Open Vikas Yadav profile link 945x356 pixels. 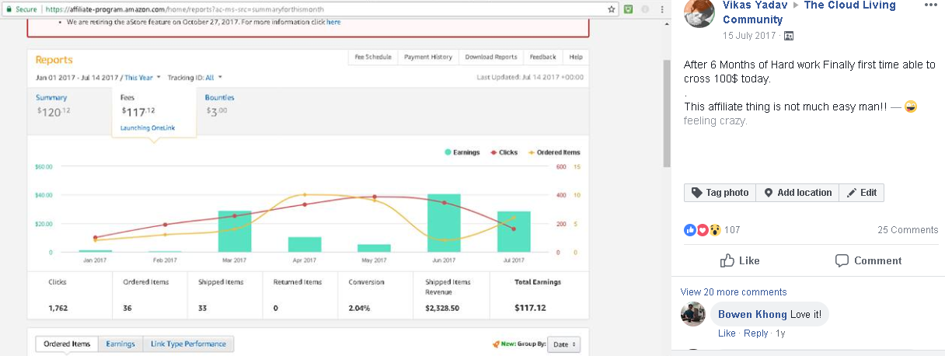pyautogui.click(x=755, y=5)
